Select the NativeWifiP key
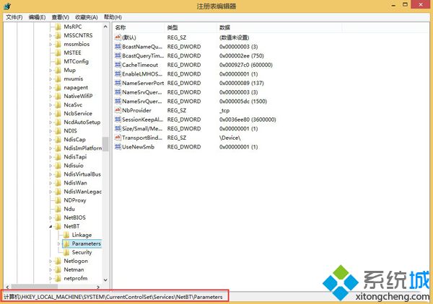Image resolution: width=433 pixels, height=304 pixels. point(78,96)
